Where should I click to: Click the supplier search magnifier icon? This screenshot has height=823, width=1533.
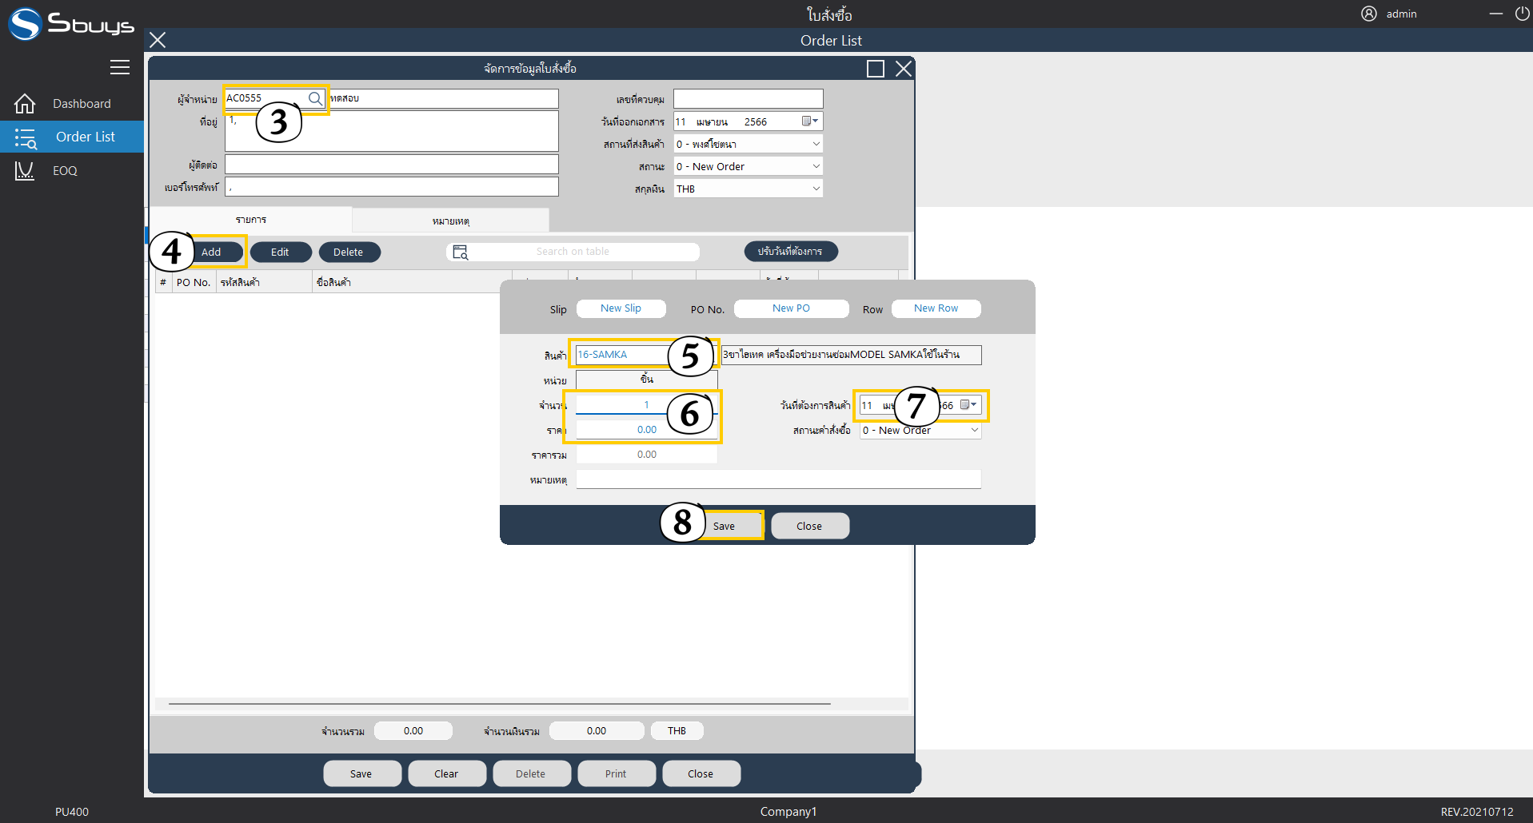coord(315,98)
